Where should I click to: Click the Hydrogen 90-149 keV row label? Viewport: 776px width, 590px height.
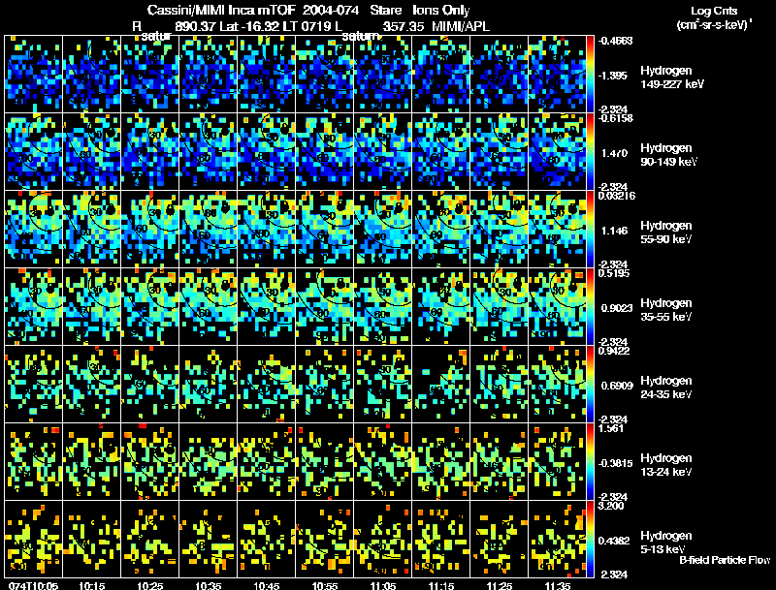click(x=669, y=155)
